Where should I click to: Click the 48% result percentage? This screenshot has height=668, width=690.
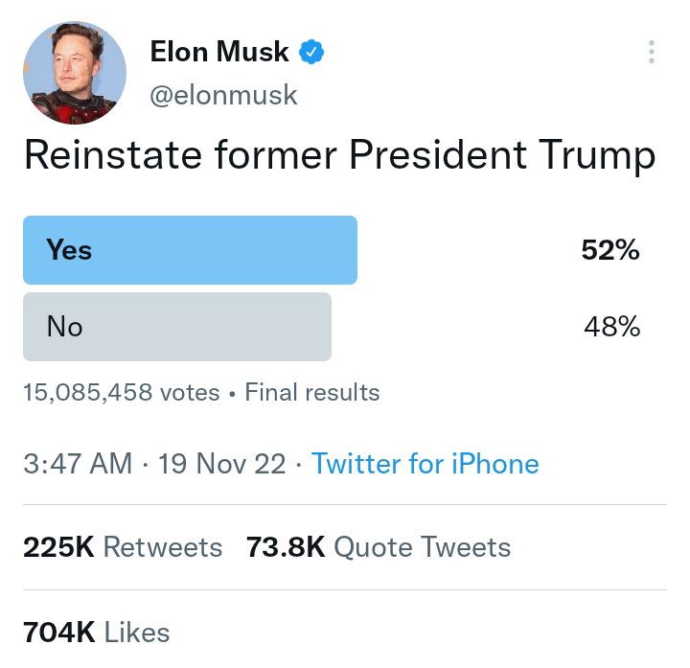[x=612, y=327]
